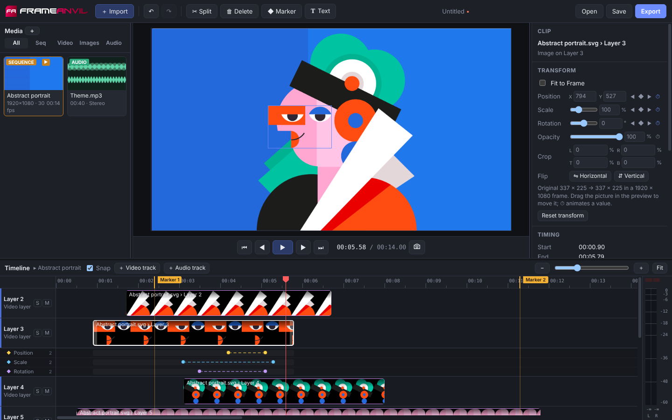Click the Position X input field
The width and height of the screenshot is (672, 420).
coord(585,97)
